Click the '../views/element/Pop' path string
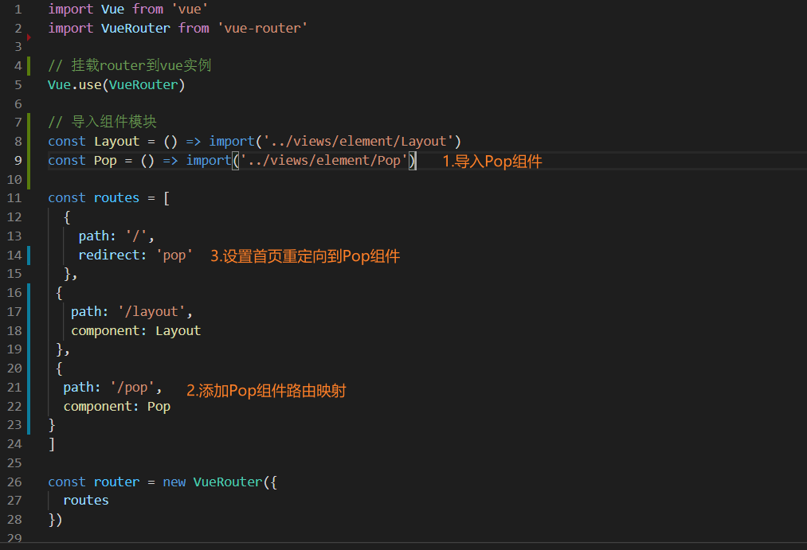 tap(323, 160)
